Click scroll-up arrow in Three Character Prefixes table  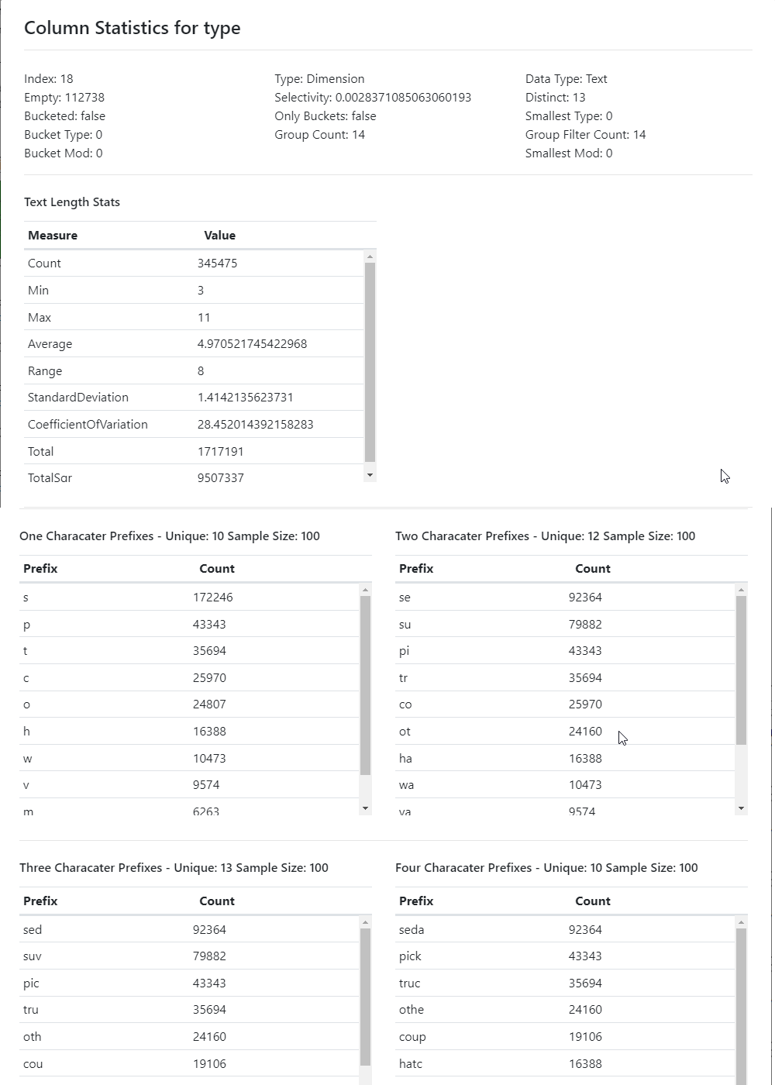[x=365, y=922]
